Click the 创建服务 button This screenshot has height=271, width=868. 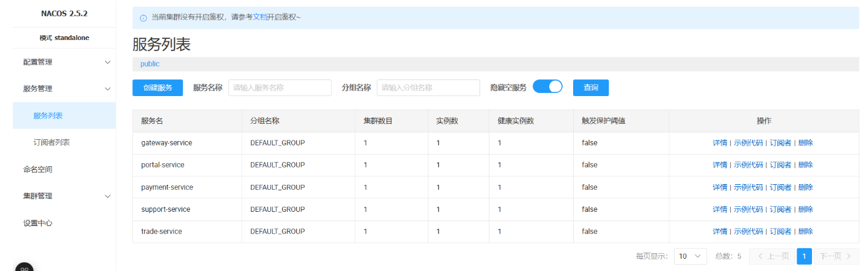click(x=158, y=87)
